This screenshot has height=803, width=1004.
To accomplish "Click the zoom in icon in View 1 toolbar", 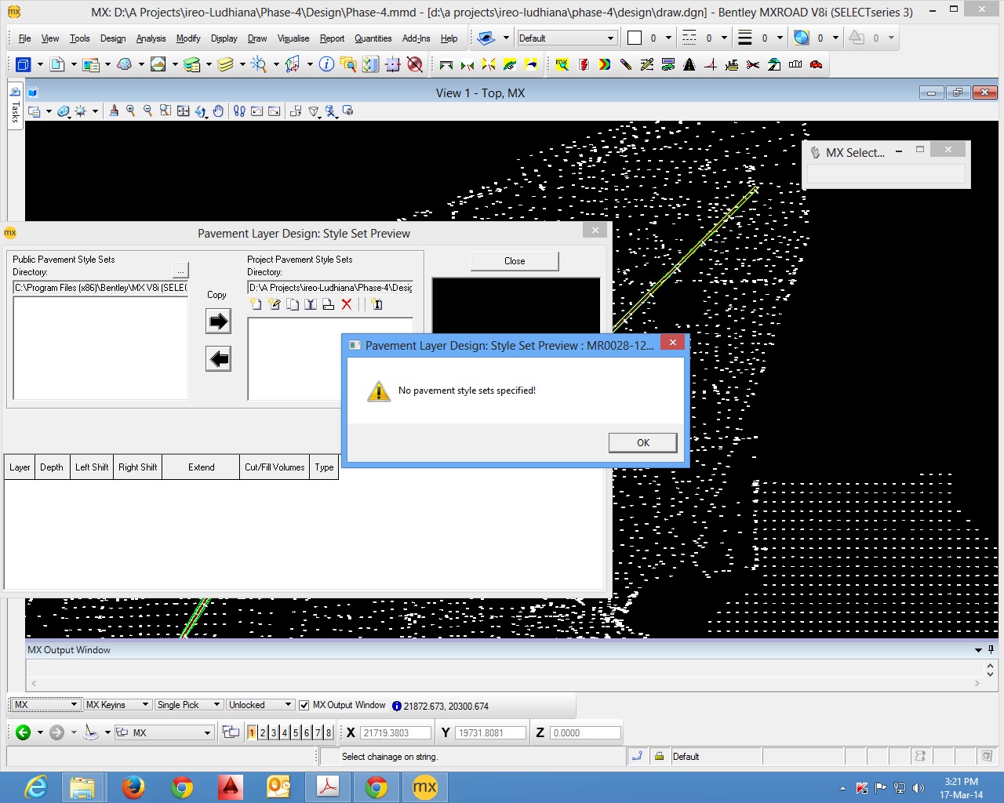I will coord(131,111).
